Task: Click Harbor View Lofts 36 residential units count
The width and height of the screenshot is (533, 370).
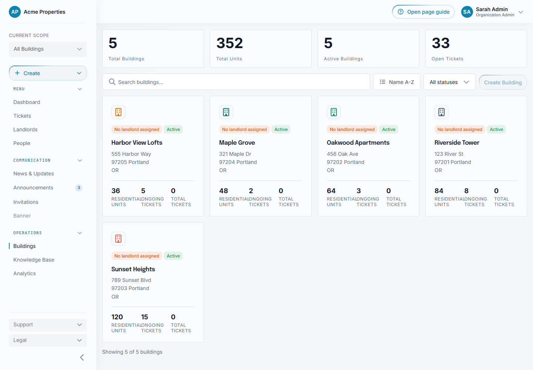Action: (x=116, y=191)
